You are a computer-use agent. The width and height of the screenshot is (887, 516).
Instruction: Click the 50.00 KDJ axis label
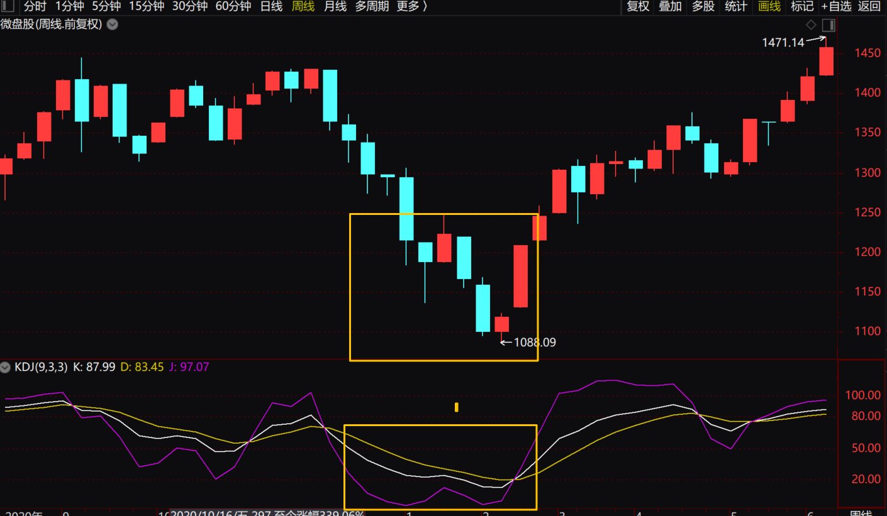click(x=866, y=448)
